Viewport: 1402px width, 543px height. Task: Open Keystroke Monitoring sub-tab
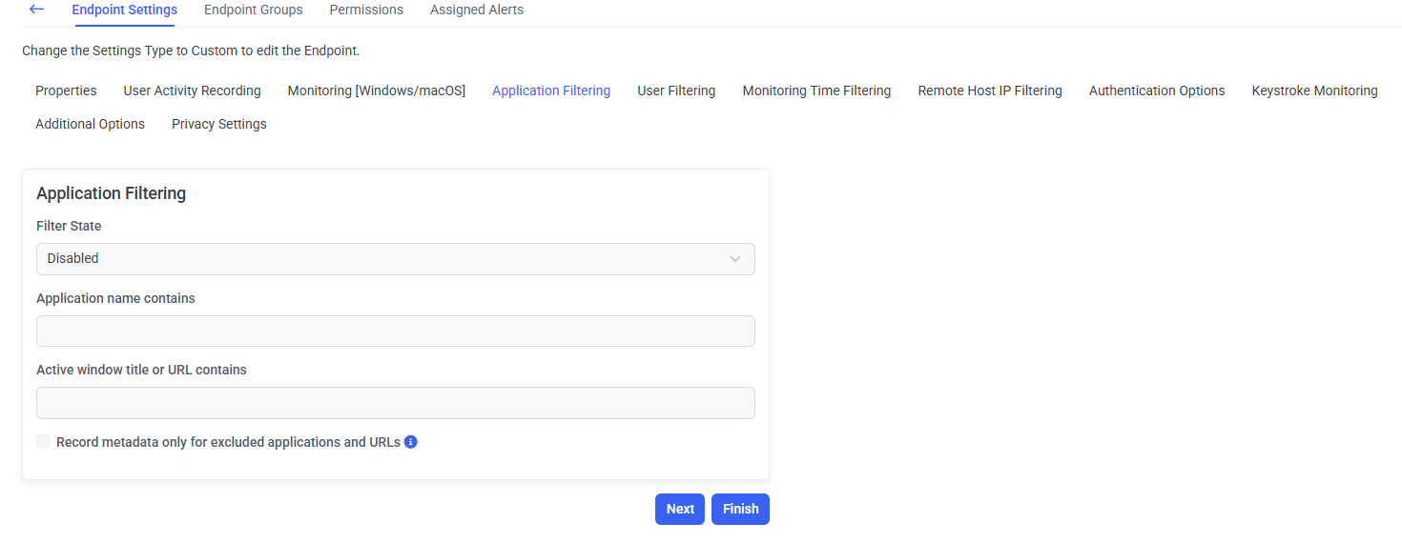[x=1314, y=90]
